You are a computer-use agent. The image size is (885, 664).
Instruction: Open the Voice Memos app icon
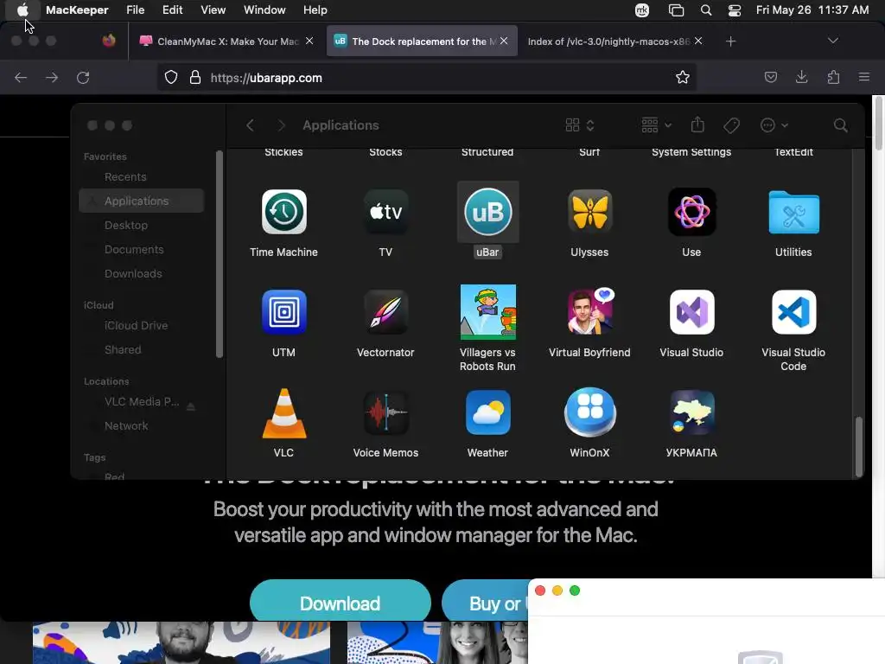pyautogui.click(x=386, y=412)
